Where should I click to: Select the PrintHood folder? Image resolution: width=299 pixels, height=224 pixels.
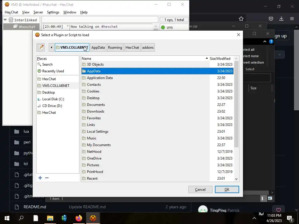click(157, 172)
